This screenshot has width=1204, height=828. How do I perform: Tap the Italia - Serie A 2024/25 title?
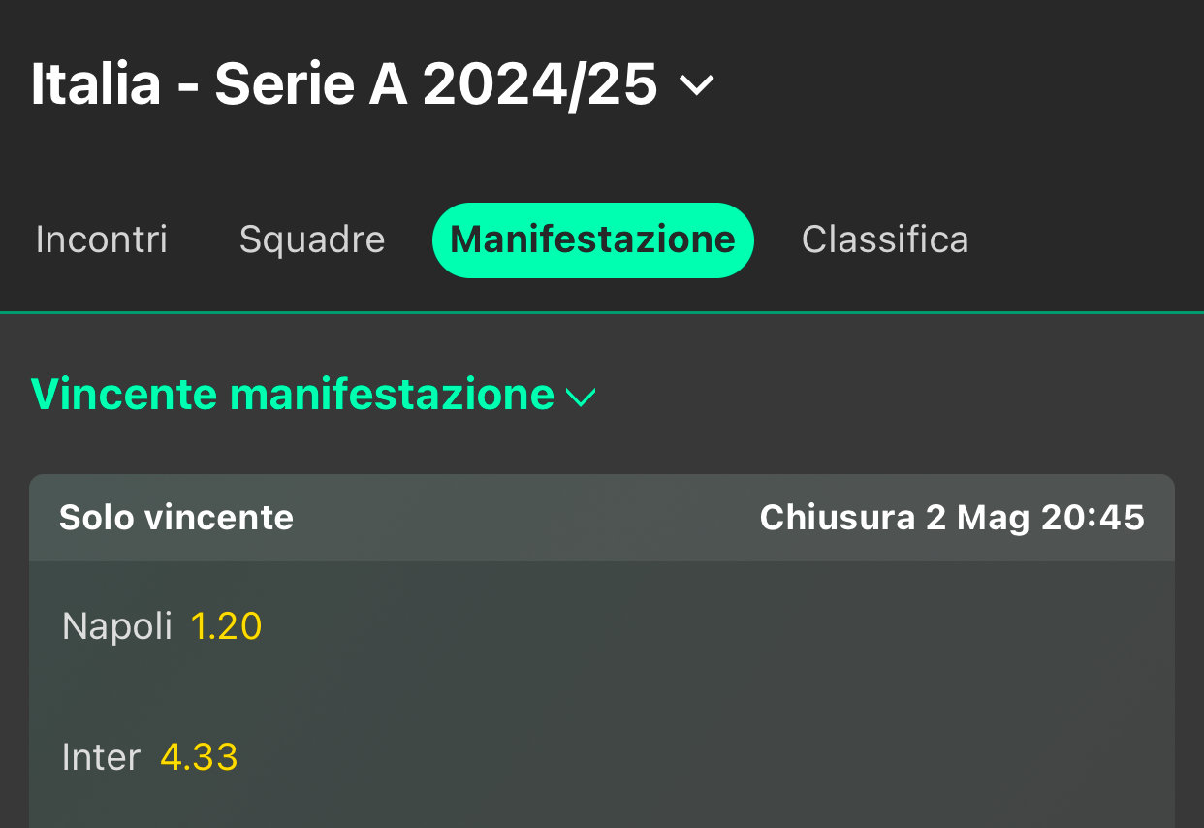coord(344,85)
